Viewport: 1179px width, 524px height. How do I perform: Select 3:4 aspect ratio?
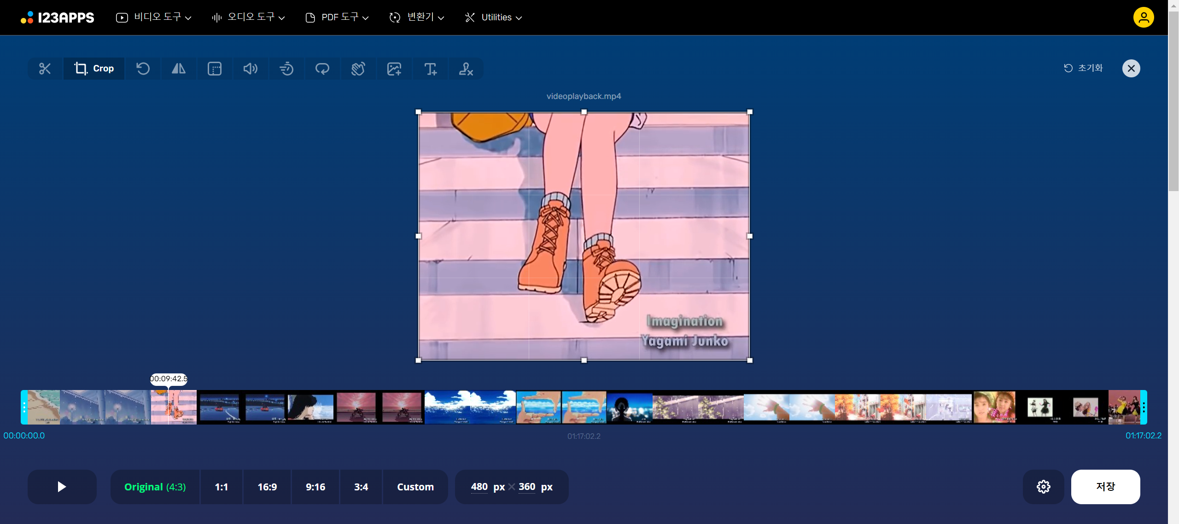pyautogui.click(x=361, y=487)
